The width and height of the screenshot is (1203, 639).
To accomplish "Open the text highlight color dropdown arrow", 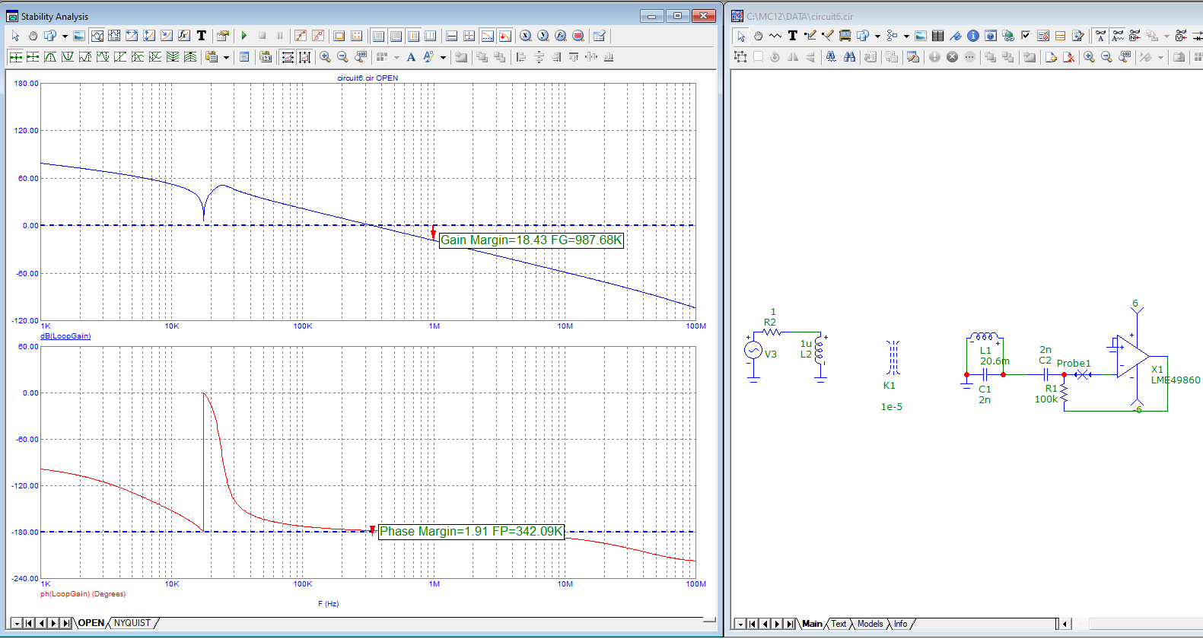I will point(443,57).
